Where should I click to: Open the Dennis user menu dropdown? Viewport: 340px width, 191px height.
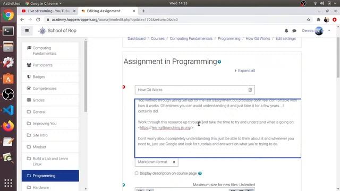click(x=329, y=31)
